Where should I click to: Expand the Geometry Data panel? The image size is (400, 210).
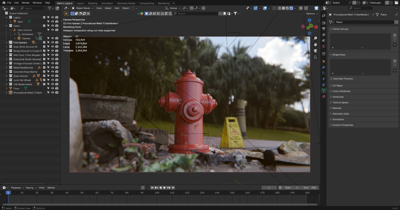point(341,114)
